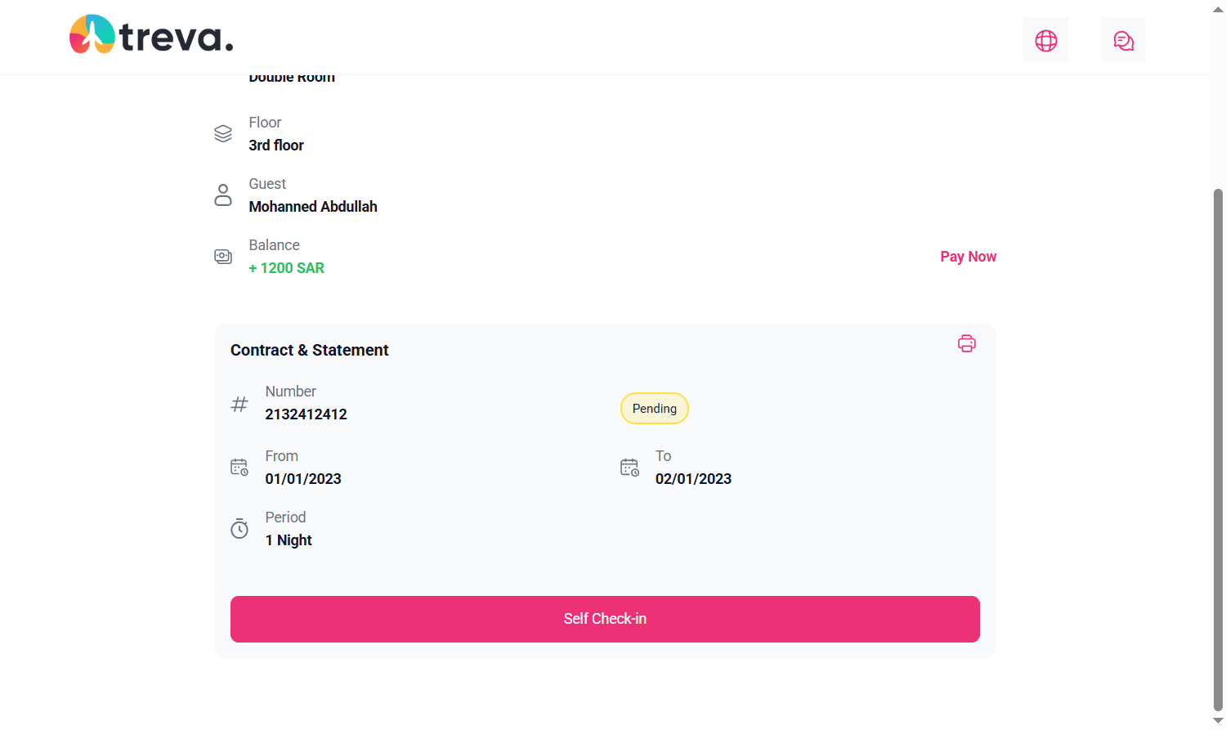This screenshot has height=730, width=1226.
Task: Go home via the treva logo
Action: (x=152, y=35)
